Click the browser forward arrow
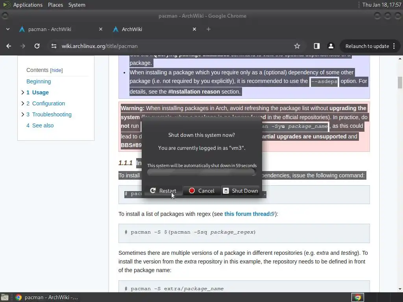 (x=22, y=46)
